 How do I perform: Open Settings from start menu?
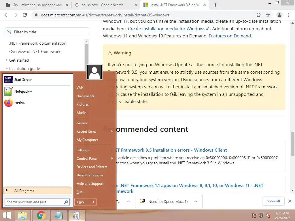[83, 150]
